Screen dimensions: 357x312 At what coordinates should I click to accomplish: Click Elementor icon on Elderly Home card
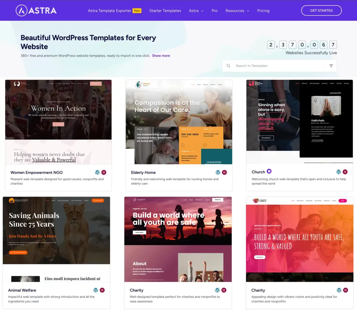click(225, 172)
